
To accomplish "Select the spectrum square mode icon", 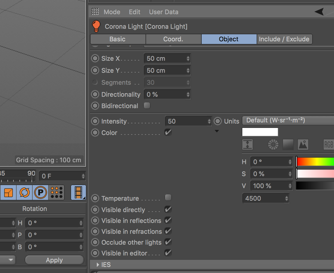I will pos(288,144).
